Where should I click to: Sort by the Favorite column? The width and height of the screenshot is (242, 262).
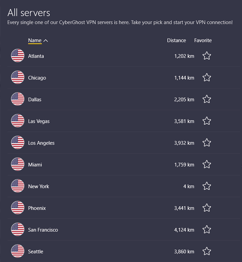203,40
